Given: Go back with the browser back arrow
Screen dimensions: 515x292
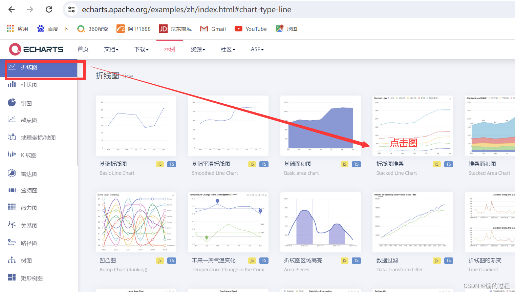Looking at the screenshot, I should (x=12, y=9).
